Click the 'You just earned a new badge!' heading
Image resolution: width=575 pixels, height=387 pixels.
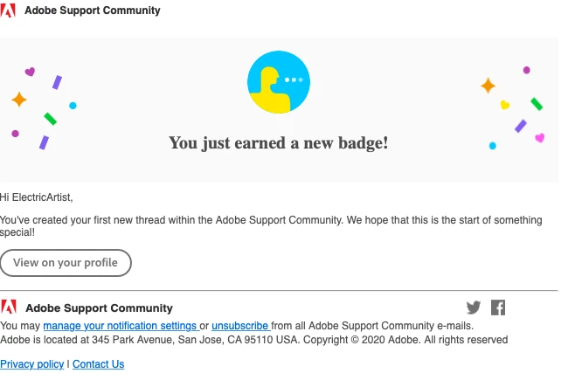(x=279, y=143)
